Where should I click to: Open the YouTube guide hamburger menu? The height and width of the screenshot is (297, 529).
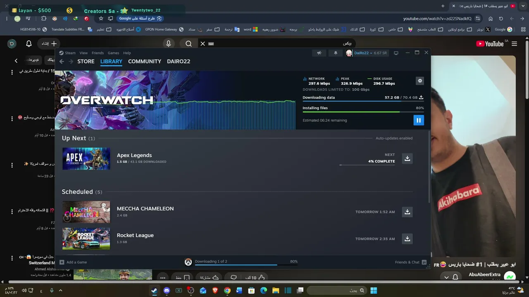point(514,44)
